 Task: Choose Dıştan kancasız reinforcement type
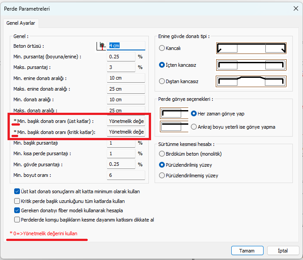click(x=162, y=81)
